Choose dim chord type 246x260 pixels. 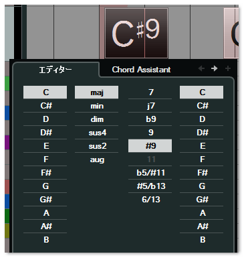tap(96, 119)
